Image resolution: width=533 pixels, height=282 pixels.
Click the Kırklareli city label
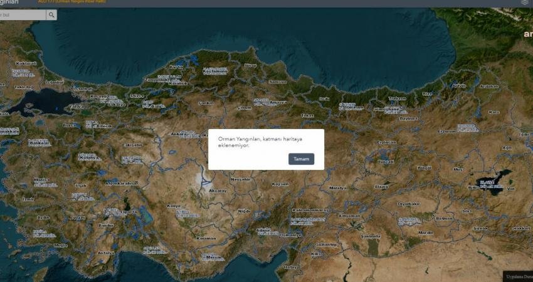coord(26,63)
